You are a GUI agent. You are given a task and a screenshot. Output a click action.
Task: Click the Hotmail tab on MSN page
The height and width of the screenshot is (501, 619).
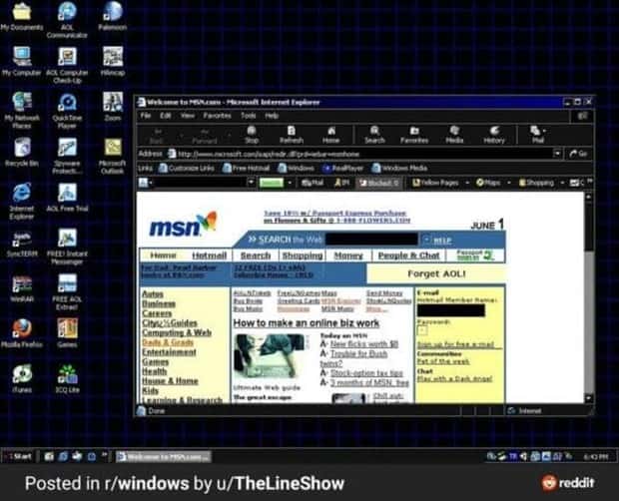tap(210, 255)
